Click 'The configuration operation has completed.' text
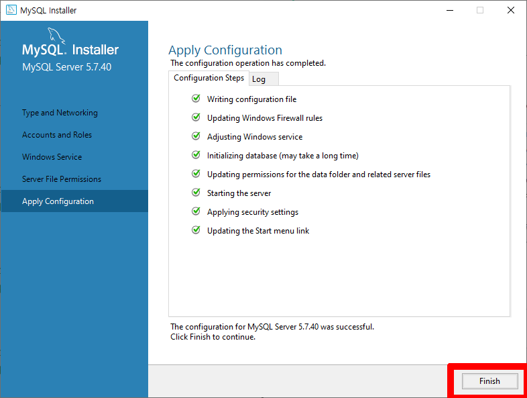Viewport: 527px width, 398px height. coord(248,63)
